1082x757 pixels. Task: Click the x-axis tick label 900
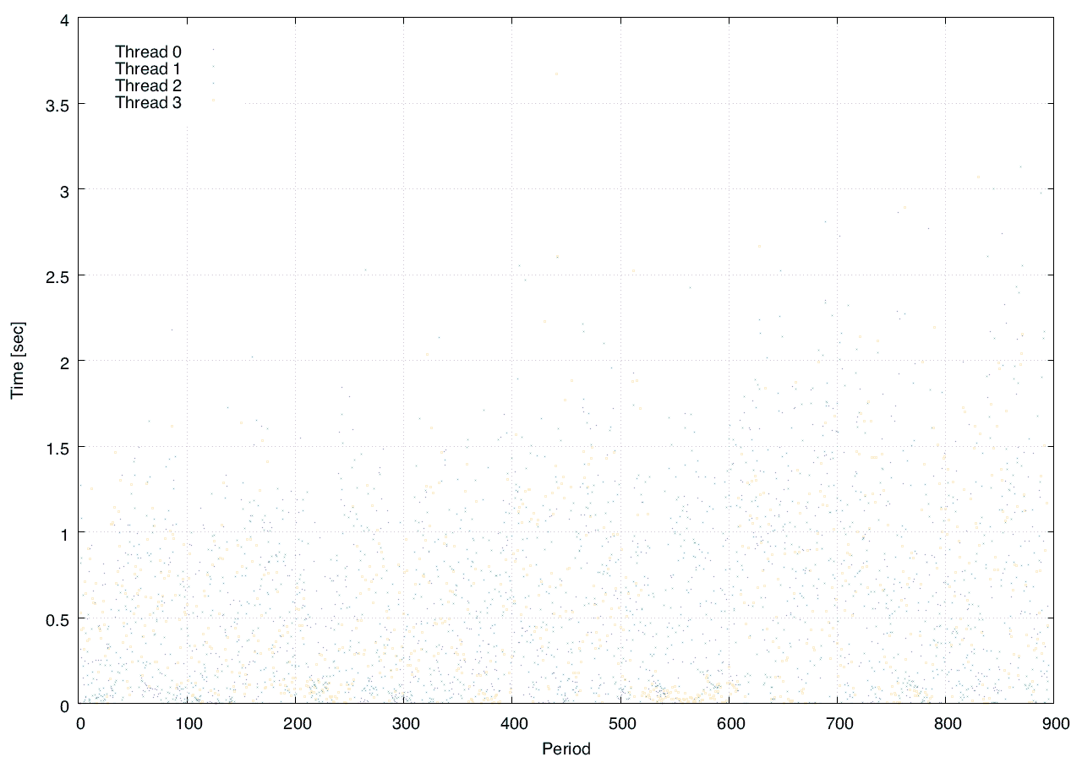point(1054,723)
